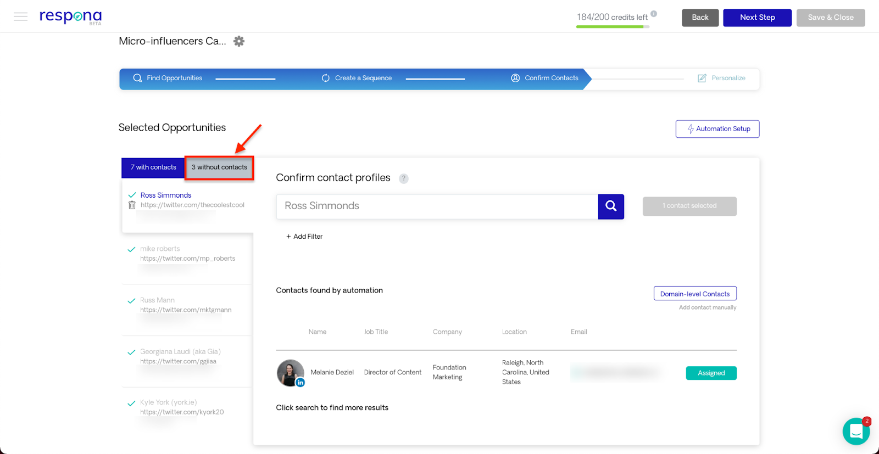Click twitter.com/kyork20 URL

tap(182, 412)
